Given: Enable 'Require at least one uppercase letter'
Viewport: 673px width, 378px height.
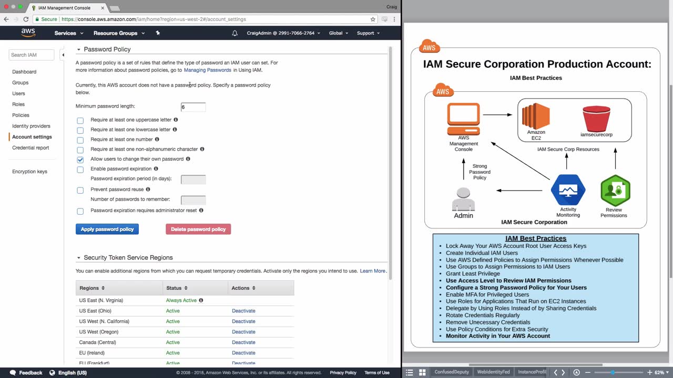Looking at the screenshot, I should click(x=80, y=120).
